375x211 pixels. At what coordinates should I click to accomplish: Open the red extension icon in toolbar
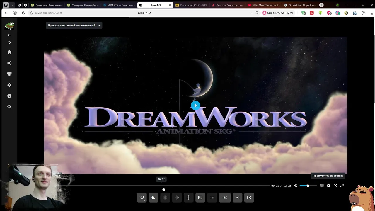312,13
